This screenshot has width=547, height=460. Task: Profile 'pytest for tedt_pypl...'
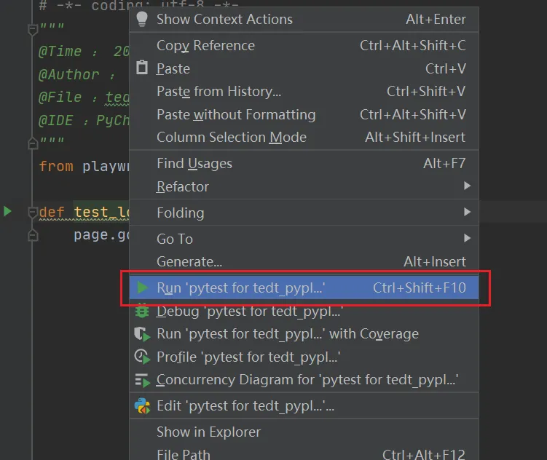pyautogui.click(x=304, y=357)
